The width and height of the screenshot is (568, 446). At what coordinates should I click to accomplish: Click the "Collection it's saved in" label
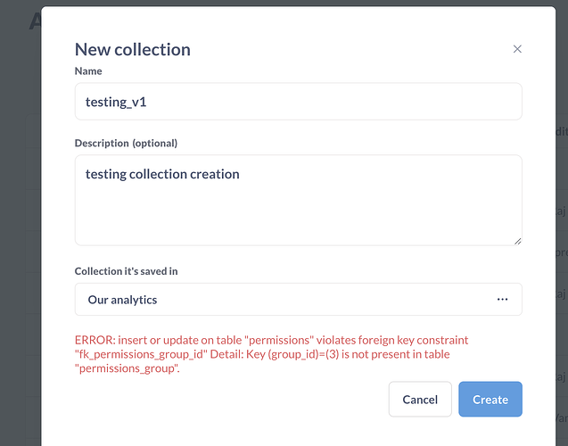point(126,271)
